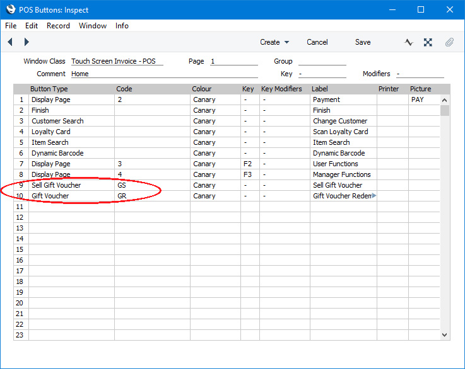Select the Finish button type cell
The width and height of the screenshot is (465, 369).
(71, 110)
